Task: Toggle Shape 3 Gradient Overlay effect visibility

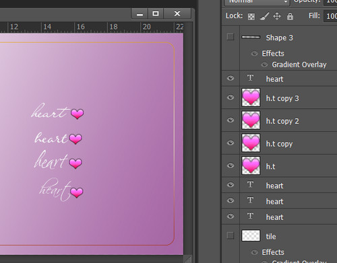Action: pos(264,65)
